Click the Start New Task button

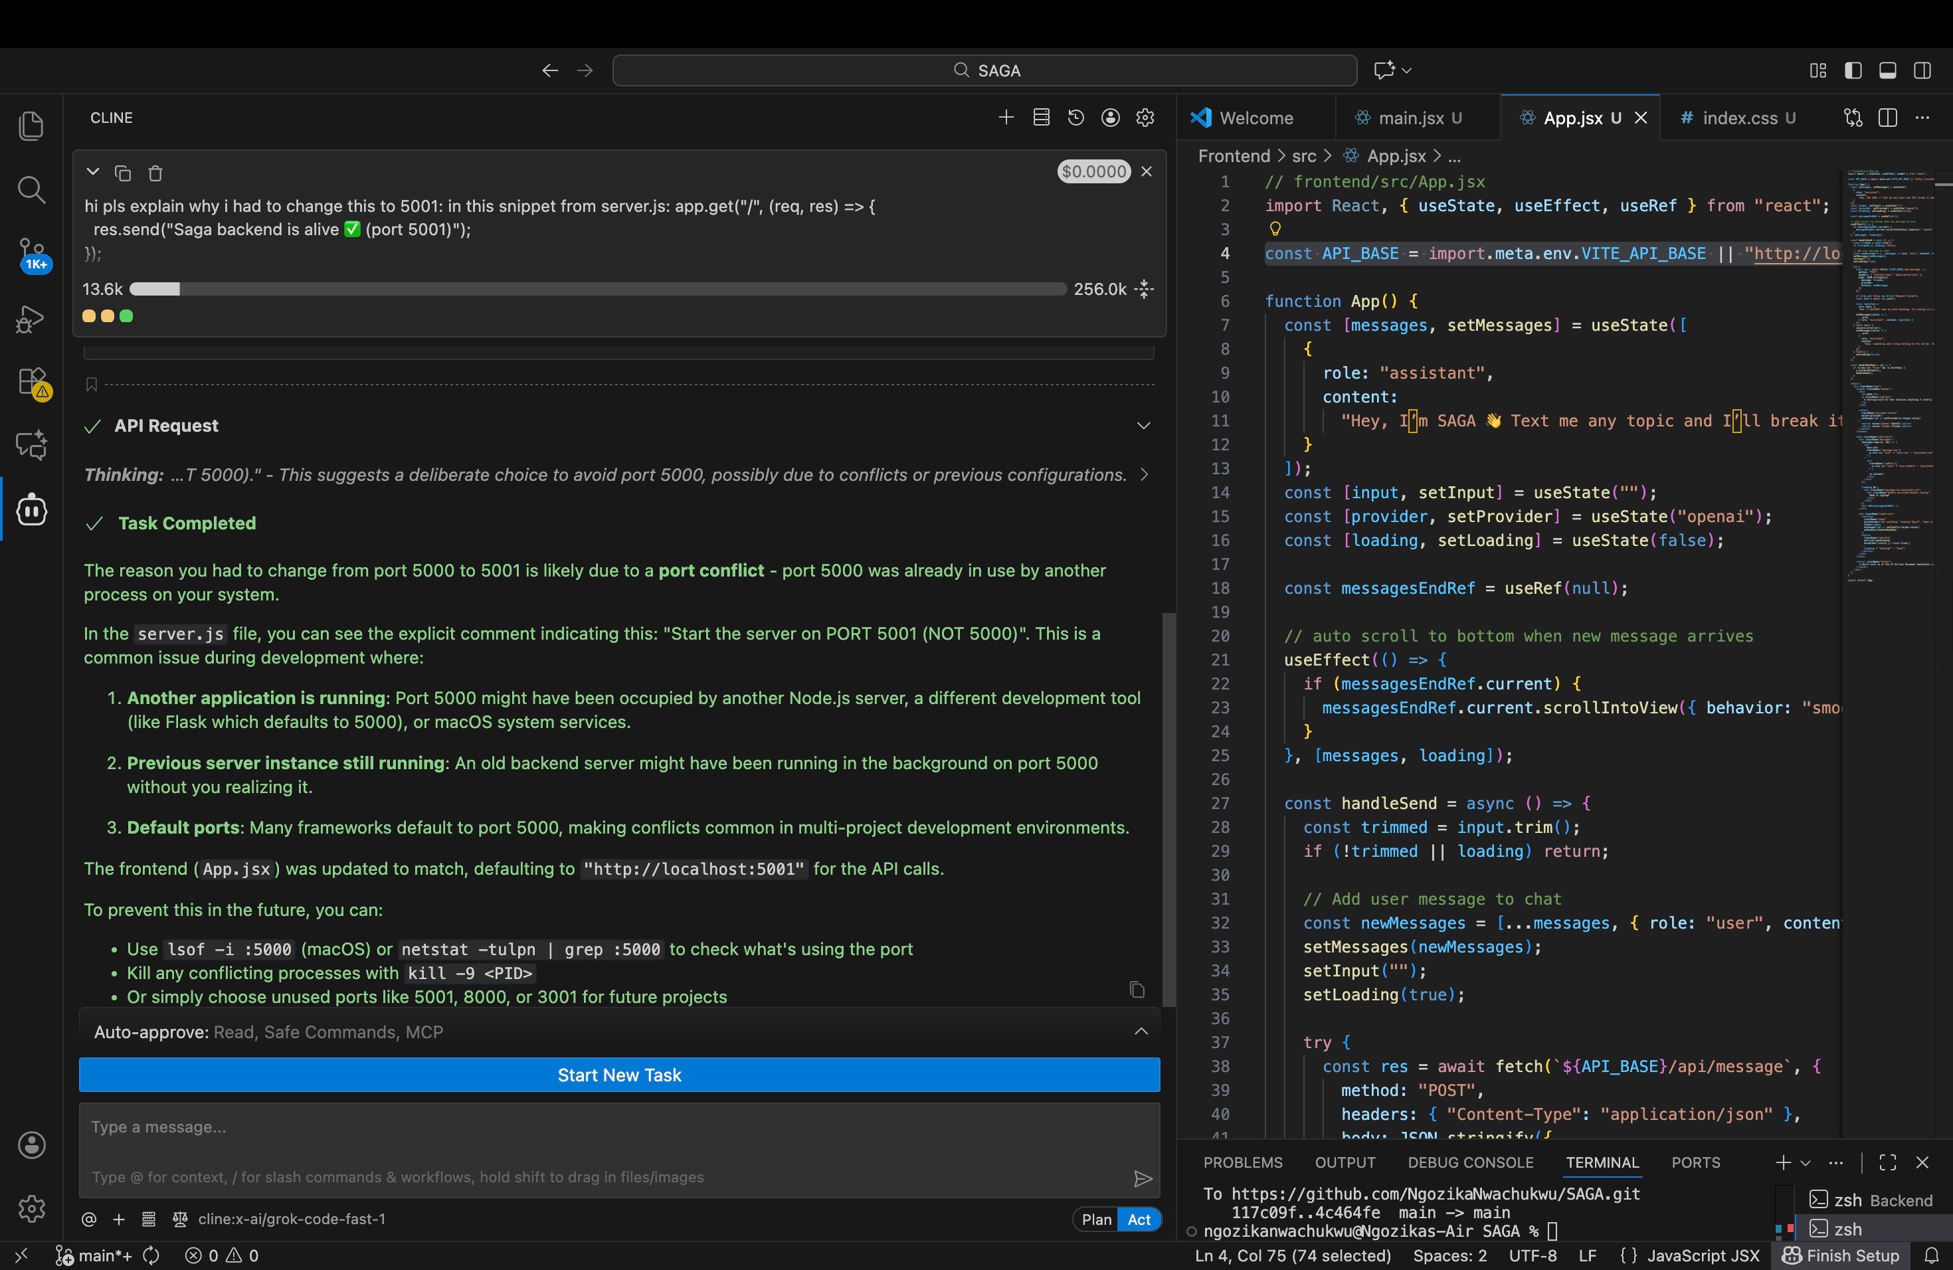coord(618,1075)
